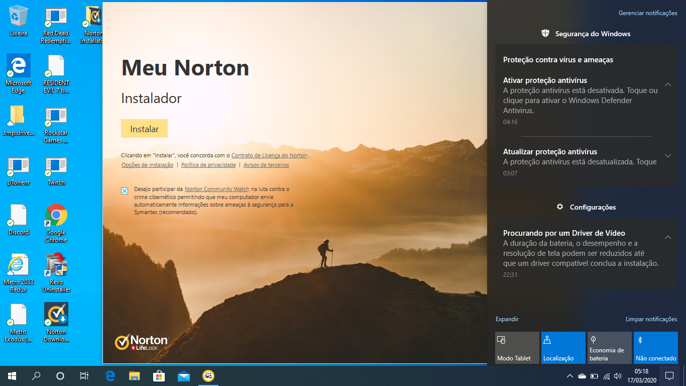Select the Norton installer taskbar icon
The height and width of the screenshot is (386, 686).
point(208,376)
